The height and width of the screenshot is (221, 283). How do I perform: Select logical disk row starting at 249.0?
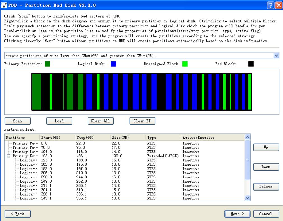click(x=125, y=182)
